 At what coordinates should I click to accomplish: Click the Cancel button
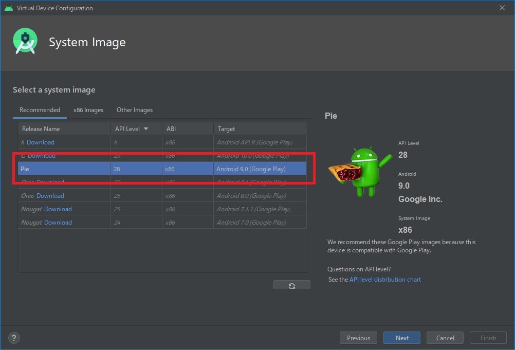coord(445,338)
